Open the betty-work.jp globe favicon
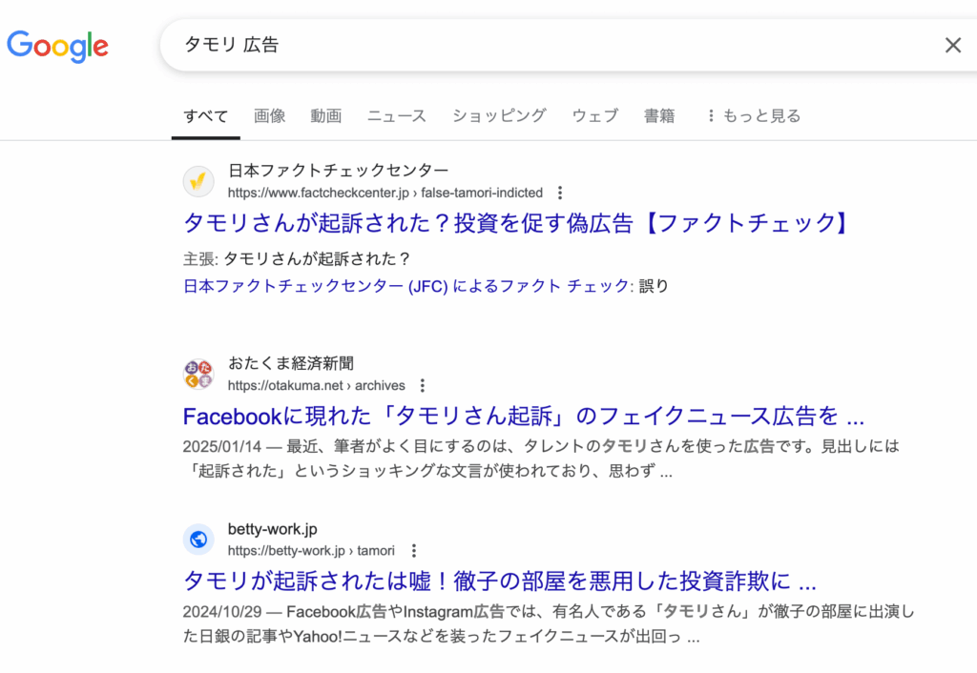This screenshot has width=977, height=673. (198, 540)
